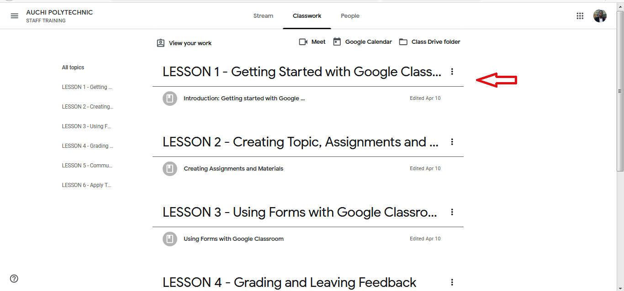Switch to the Stream tab
Viewport: 624px width, 291px height.
click(263, 16)
